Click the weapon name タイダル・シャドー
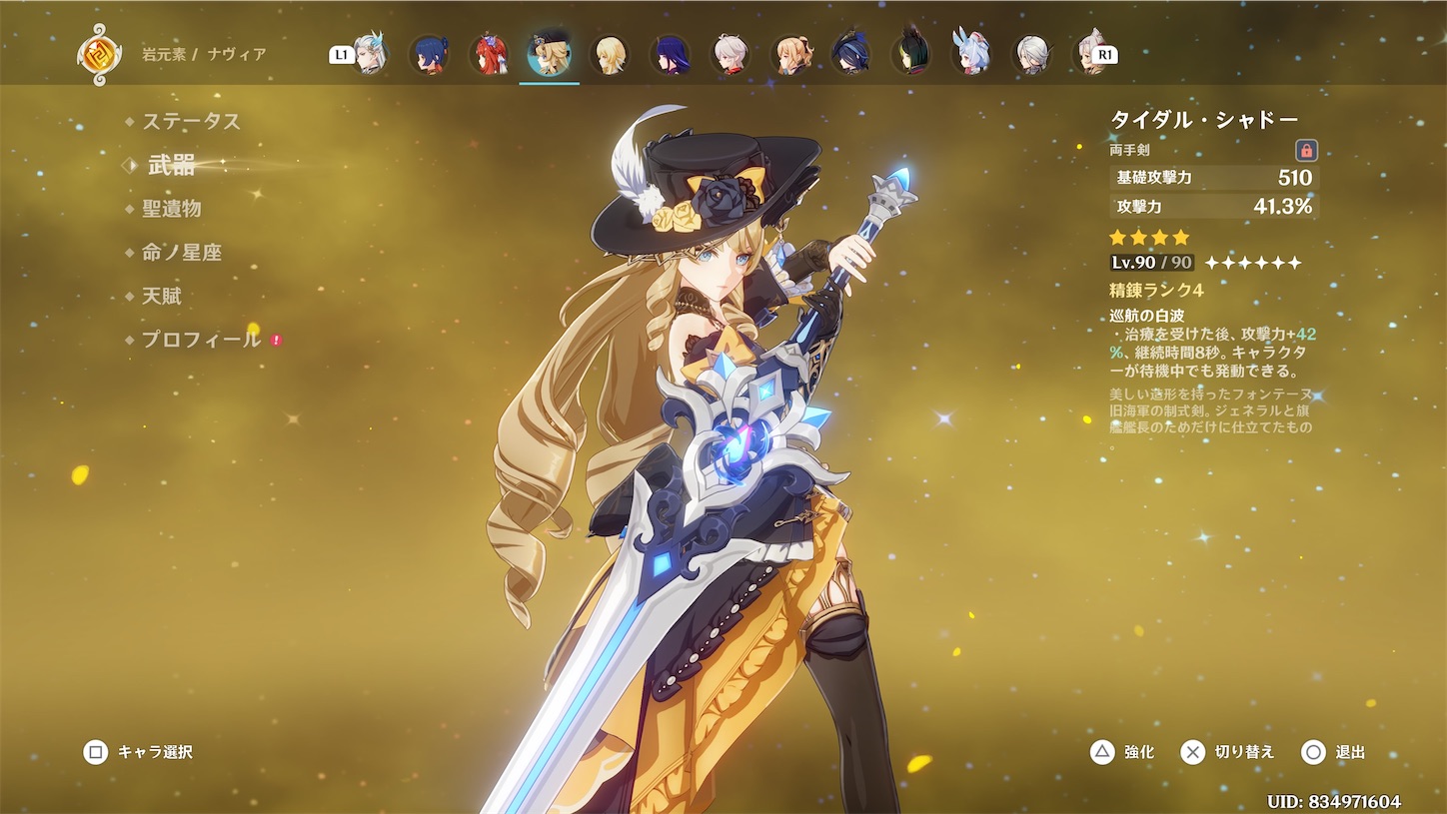 pyautogui.click(x=1204, y=120)
